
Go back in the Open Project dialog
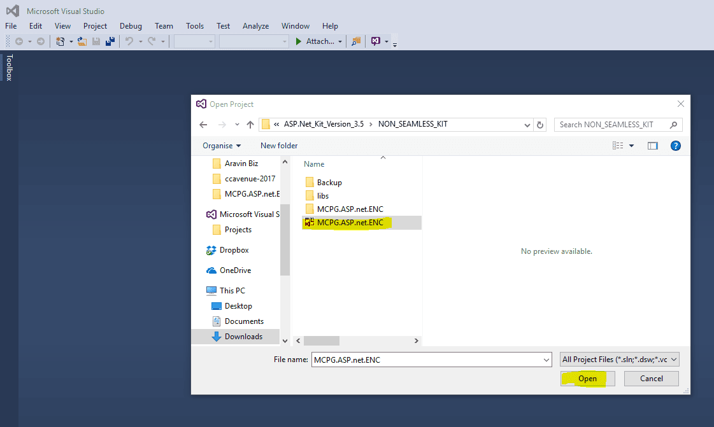click(x=204, y=125)
